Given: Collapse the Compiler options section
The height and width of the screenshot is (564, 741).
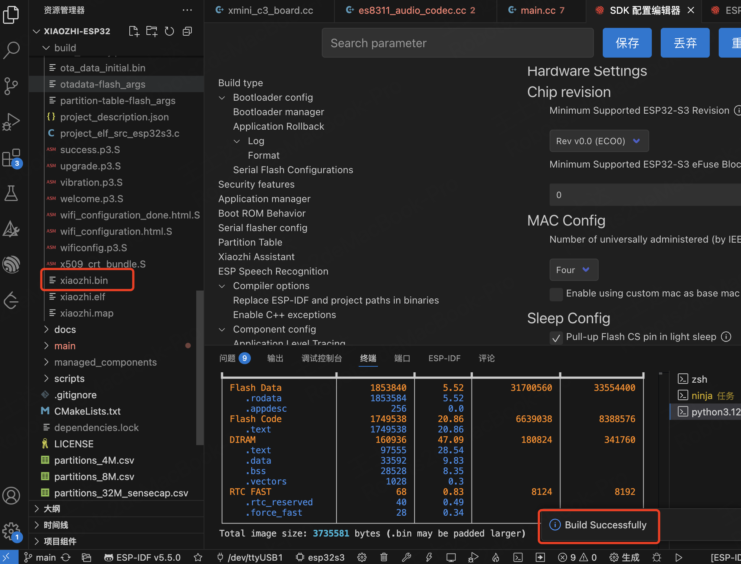Looking at the screenshot, I should 222,286.
